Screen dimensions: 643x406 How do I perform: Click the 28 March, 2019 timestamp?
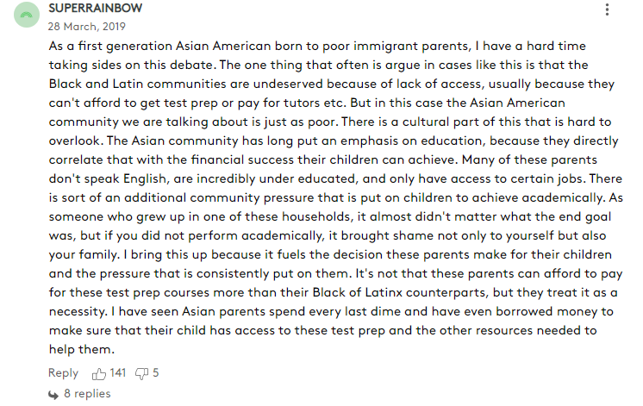[86, 27]
